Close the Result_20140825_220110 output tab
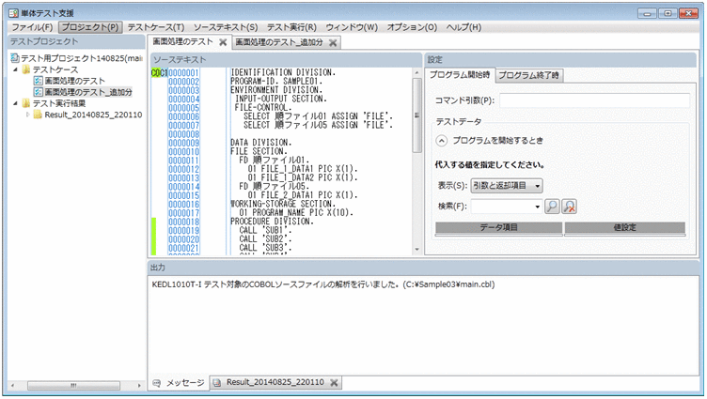The height and width of the screenshot is (399, 707). point(334,383)
